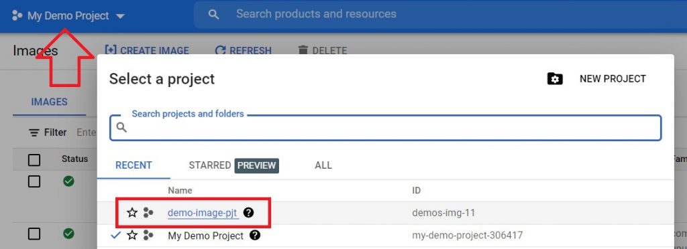
Task: Click the new project folder gear icon
Action: (x=555, y=79)
